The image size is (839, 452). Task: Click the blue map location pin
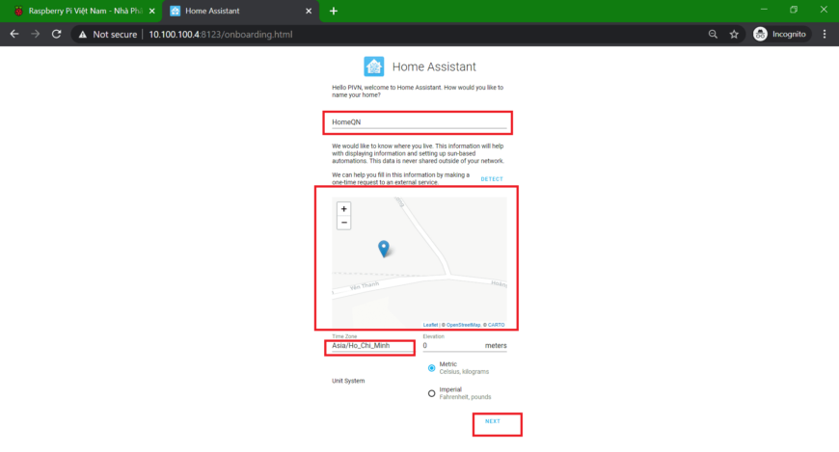click(x=384, y=249)
